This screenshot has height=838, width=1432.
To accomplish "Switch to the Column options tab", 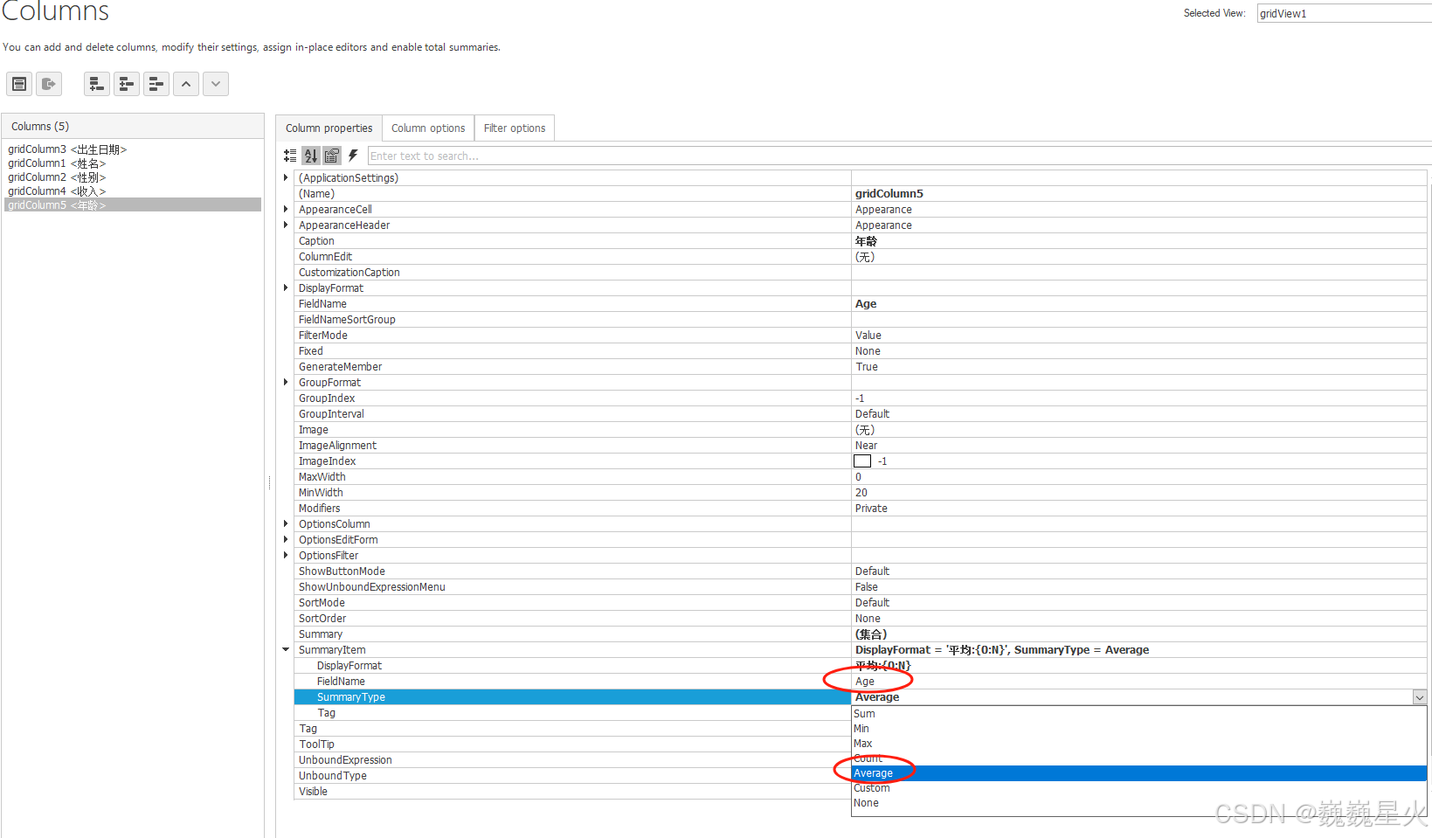I will click(427, 128).
